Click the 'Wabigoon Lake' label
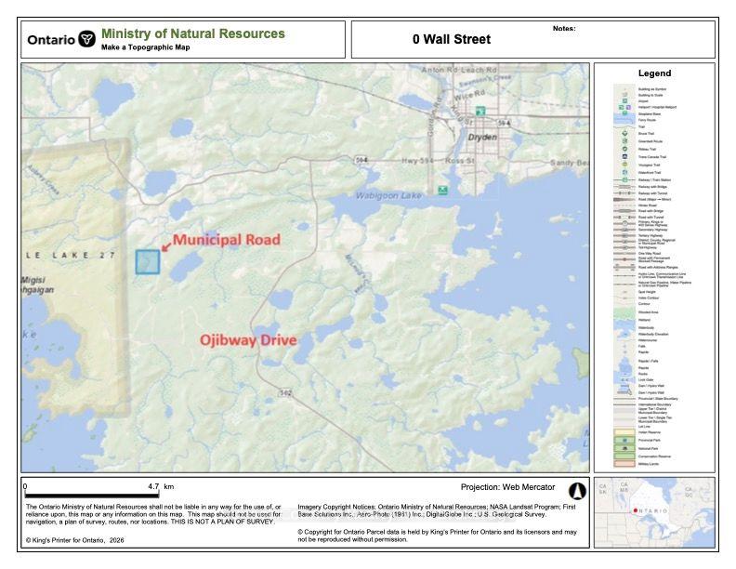The image size is (736, 569). 388,195
